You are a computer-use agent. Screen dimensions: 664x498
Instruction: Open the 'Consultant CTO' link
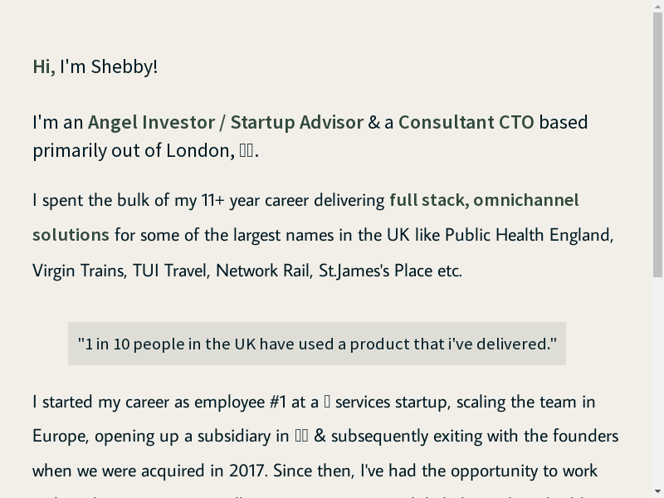466,122
